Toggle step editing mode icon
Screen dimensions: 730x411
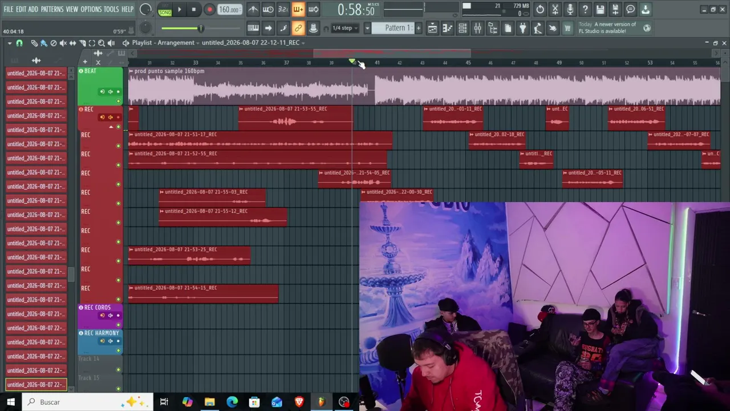[x=283, y=28]
